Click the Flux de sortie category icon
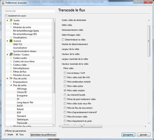This screenshot has height=140, width=154. coord(11,79)
